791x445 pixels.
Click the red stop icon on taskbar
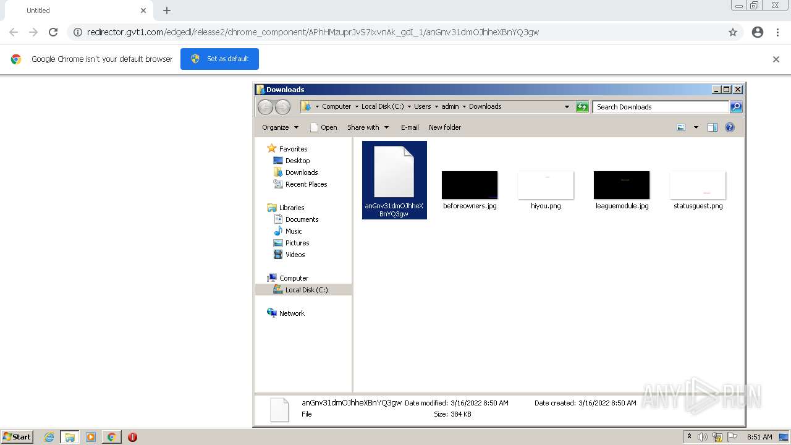pyautogui.click(x=132, y=437)
